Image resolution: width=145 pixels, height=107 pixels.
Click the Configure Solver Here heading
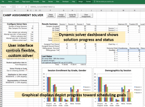(17, 24)
